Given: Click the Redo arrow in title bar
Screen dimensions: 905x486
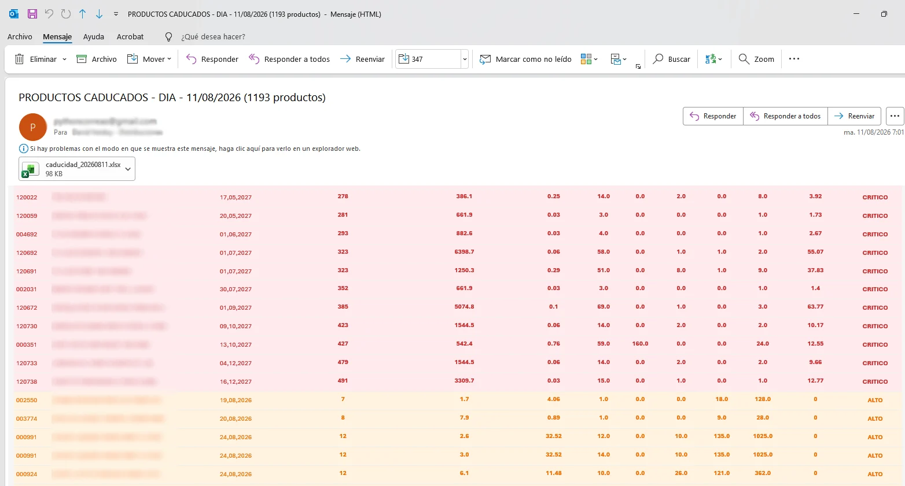Looking at the screenshot, I should [x=66, y=14].
